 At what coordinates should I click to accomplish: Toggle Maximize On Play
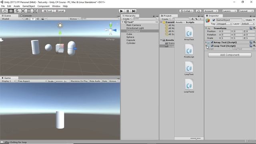point(79,81)
